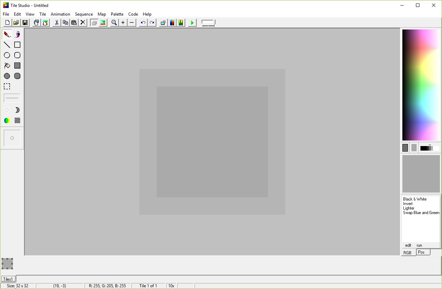Choose the hollow circle drawing tool
The image size is (442, 289).
click(x=7, y=55)
